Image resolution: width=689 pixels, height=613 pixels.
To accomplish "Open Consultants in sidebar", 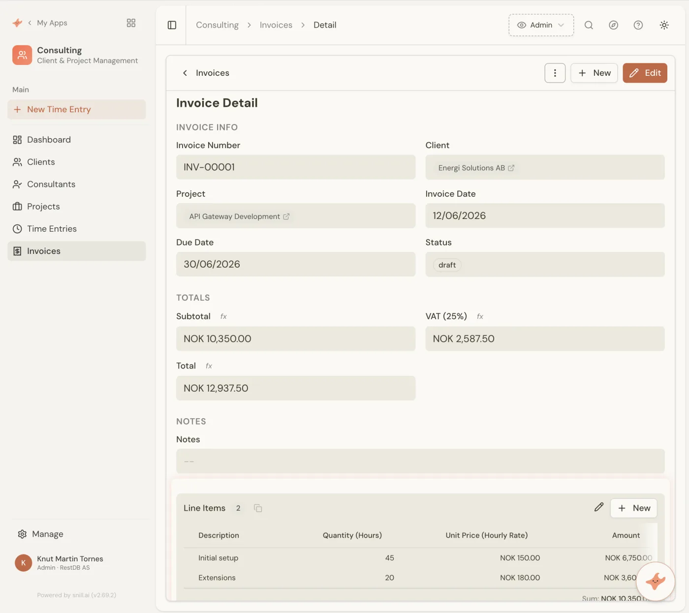I will click(x=77, y=184).
